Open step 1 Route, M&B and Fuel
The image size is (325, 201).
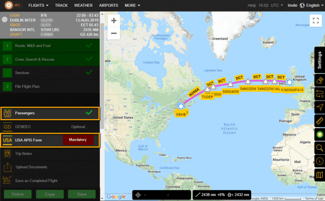pos(50,46)
